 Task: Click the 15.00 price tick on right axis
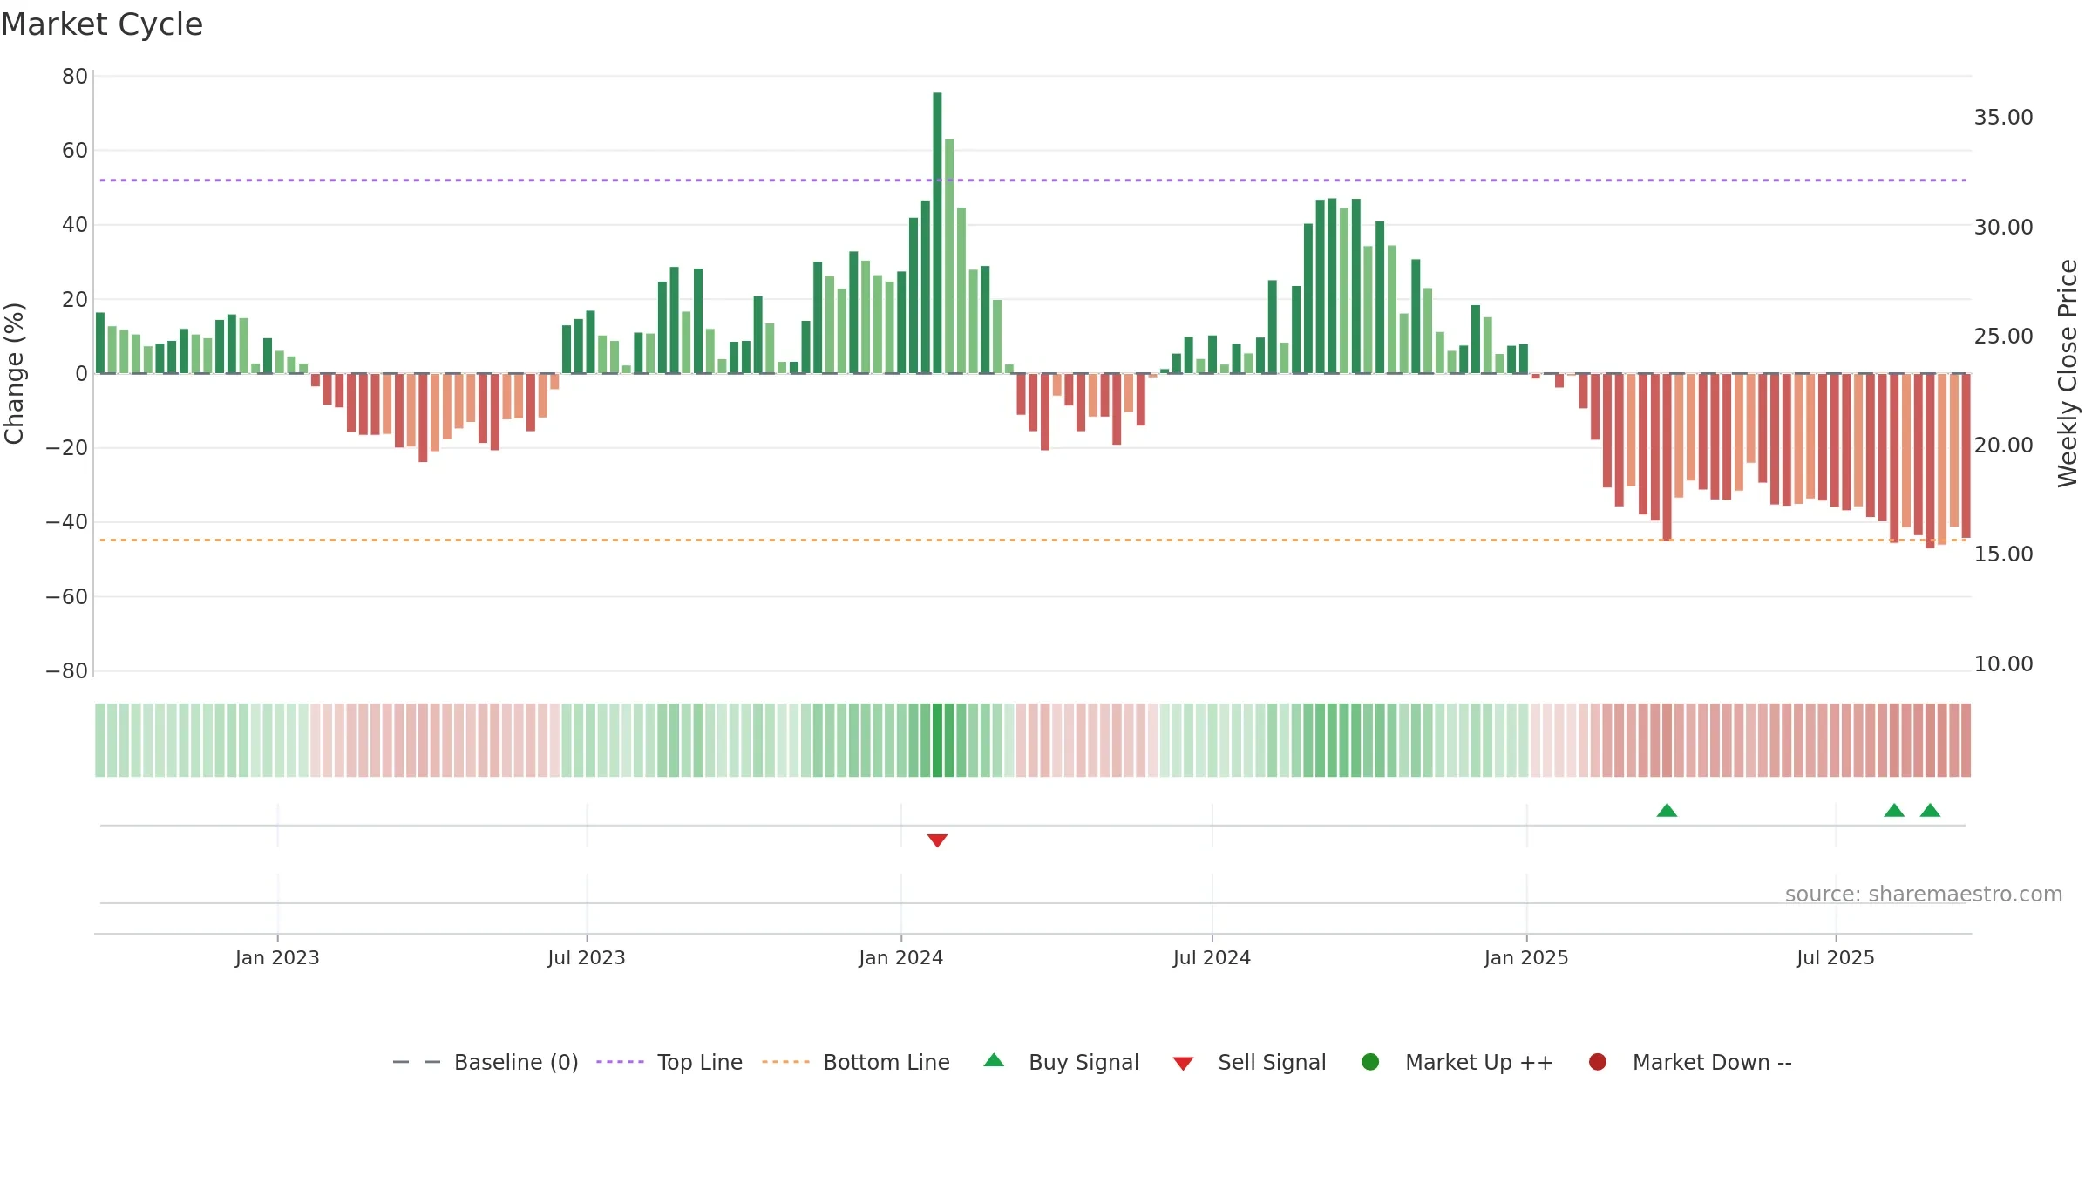point(2003,554)
